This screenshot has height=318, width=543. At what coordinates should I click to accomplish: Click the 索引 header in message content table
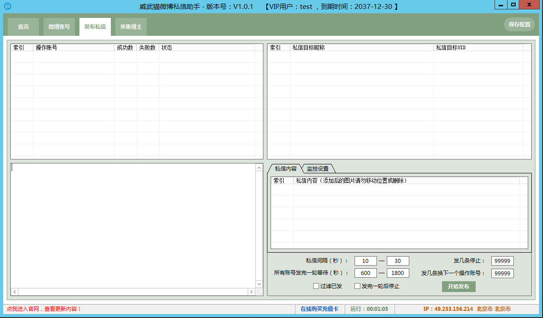tap(282, 180)
